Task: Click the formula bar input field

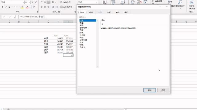Action: (47, 16)
